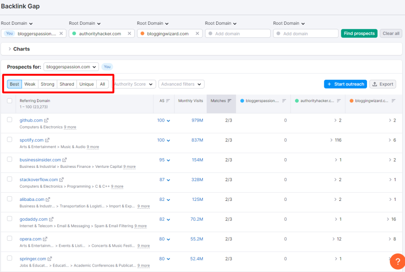Expand the Charts section
405x272 pixels.
coord(10,49)
